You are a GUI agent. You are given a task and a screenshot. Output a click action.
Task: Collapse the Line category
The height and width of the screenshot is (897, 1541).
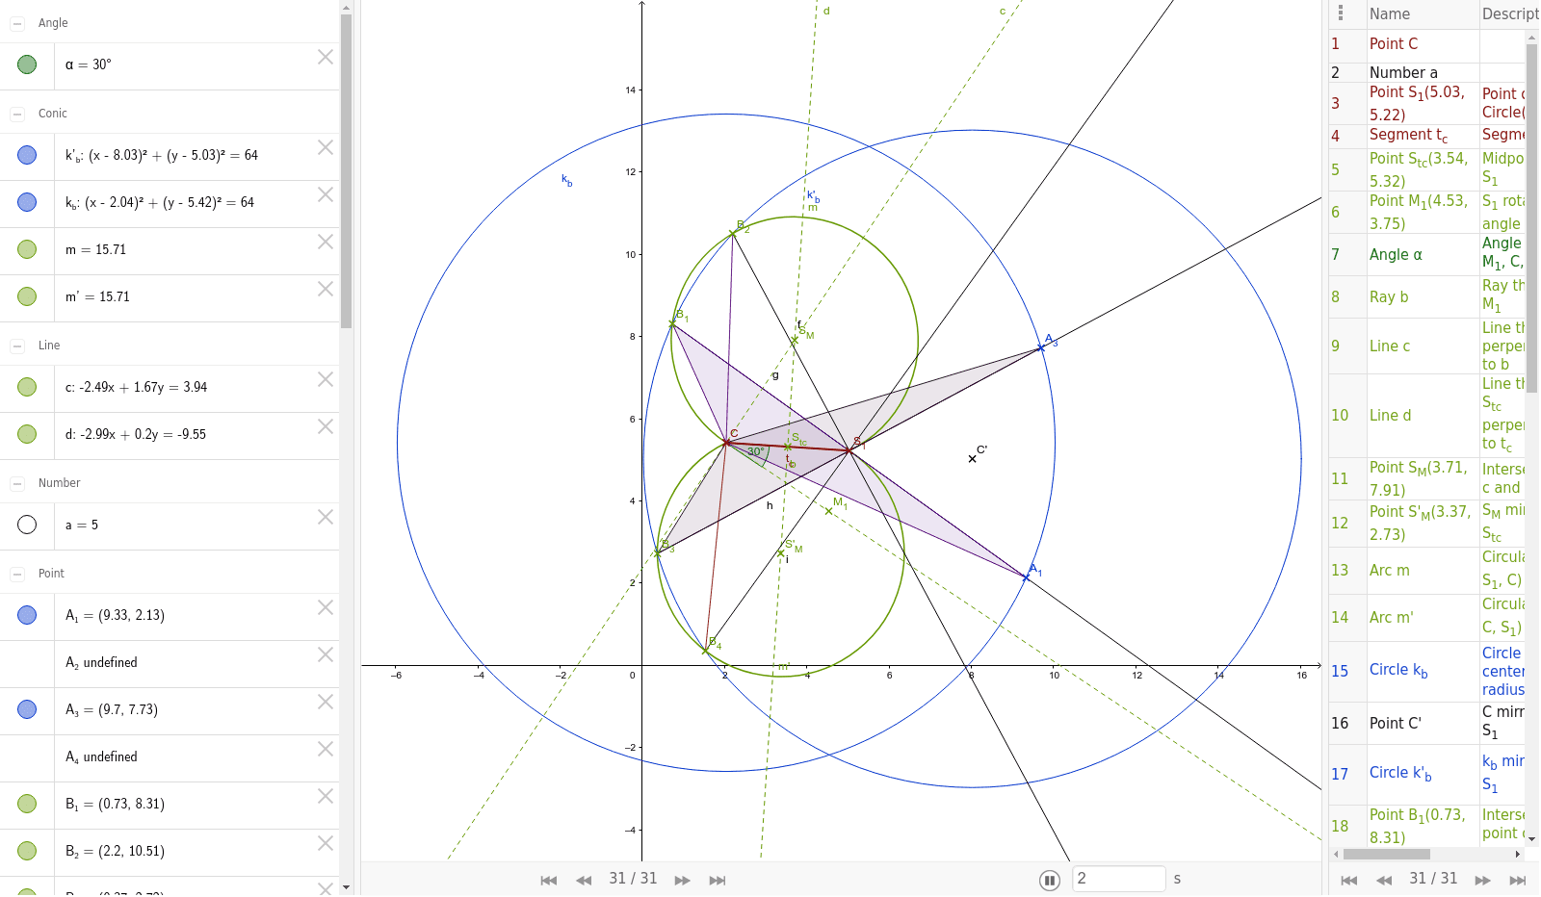click(17, 346)
